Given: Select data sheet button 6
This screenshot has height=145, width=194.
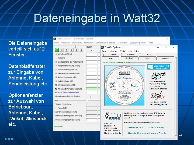Looking at the screenshot, I should [81, 50].
